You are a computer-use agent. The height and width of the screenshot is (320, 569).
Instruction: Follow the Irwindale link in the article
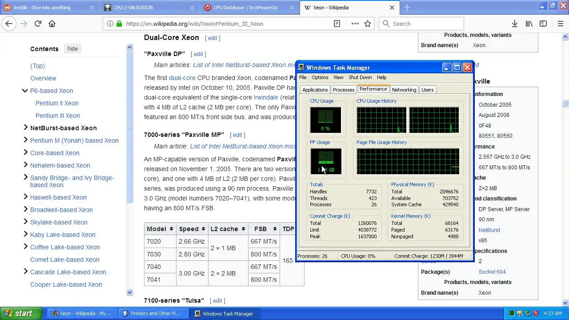point(266,97)
